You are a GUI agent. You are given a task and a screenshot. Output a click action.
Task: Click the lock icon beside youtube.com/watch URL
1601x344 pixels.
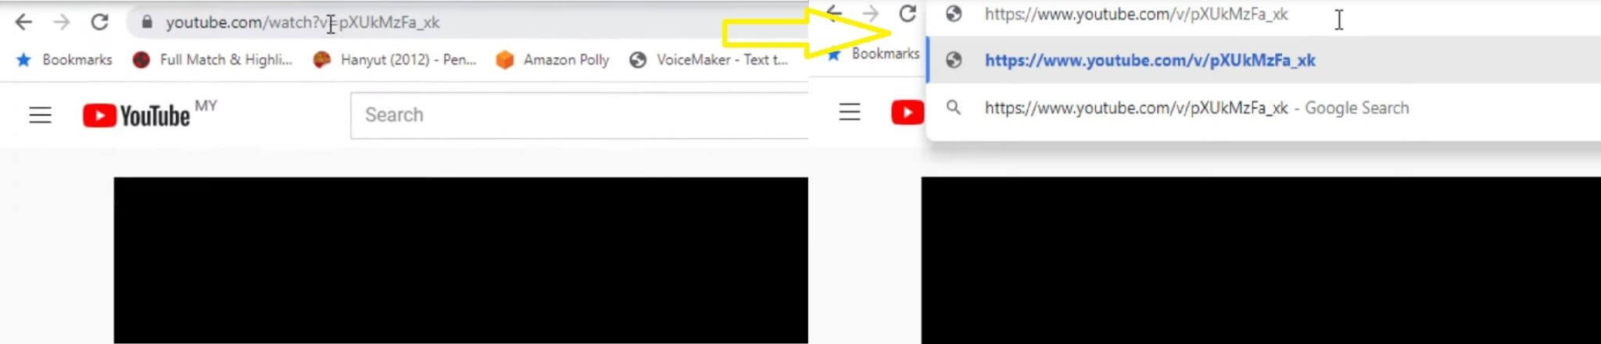click(146, 23)
